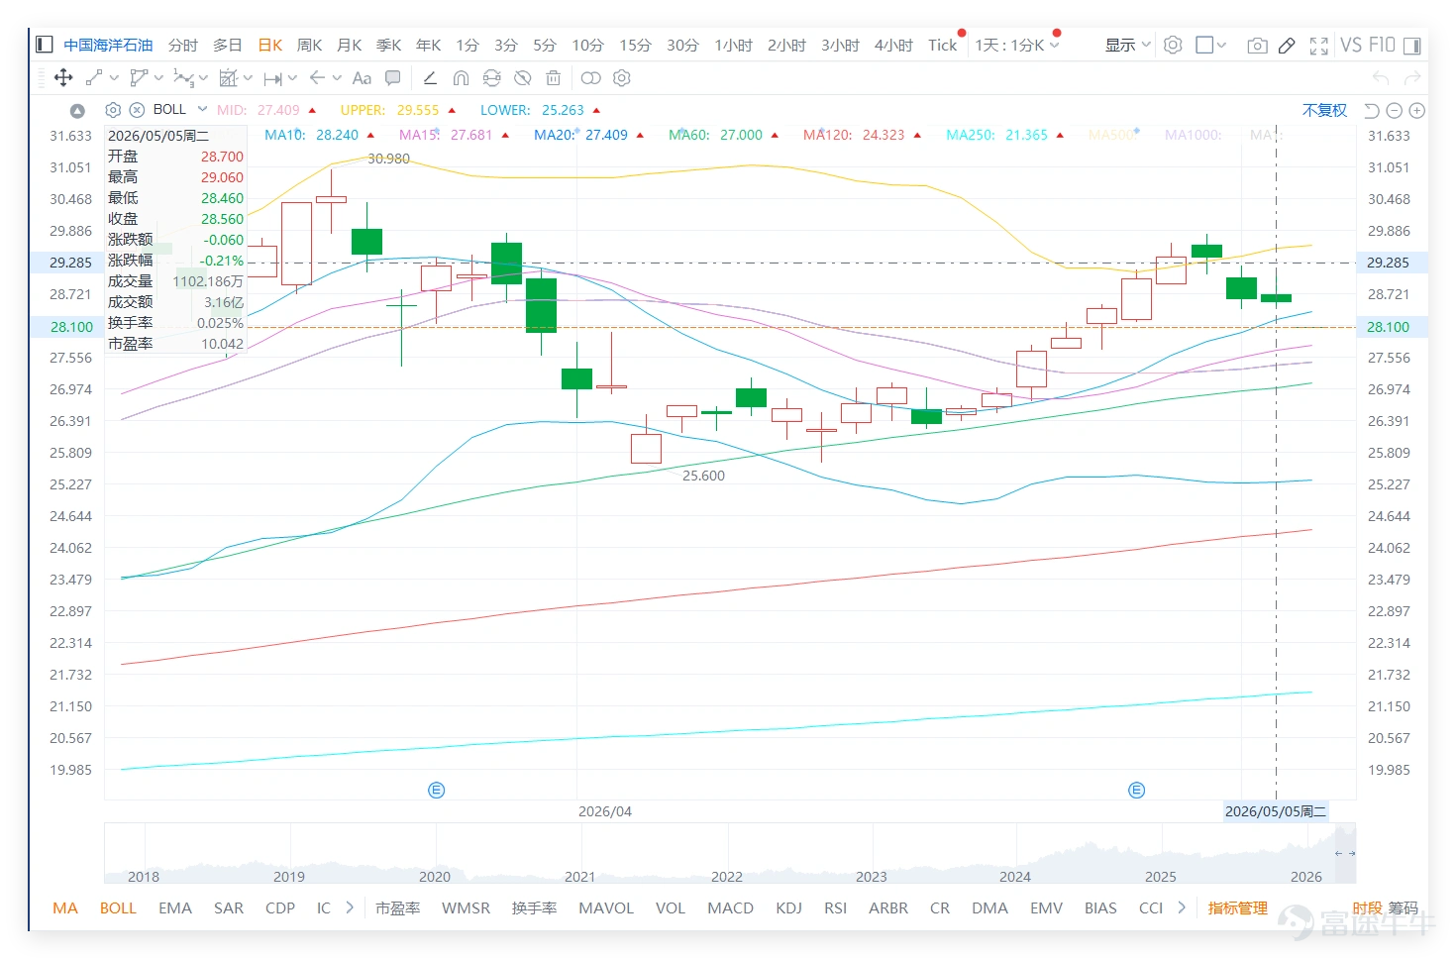Toggle the drawing pencil tool in top bar
1456x959 pixels.
pos(1287,45)
